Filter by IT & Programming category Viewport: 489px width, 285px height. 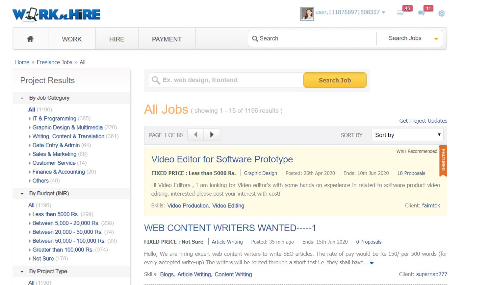pyautogui.click(x=54, y=118)
